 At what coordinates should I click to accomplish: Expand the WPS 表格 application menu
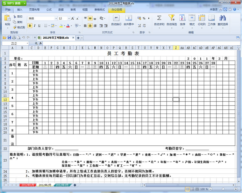click(x=13, y=3)
